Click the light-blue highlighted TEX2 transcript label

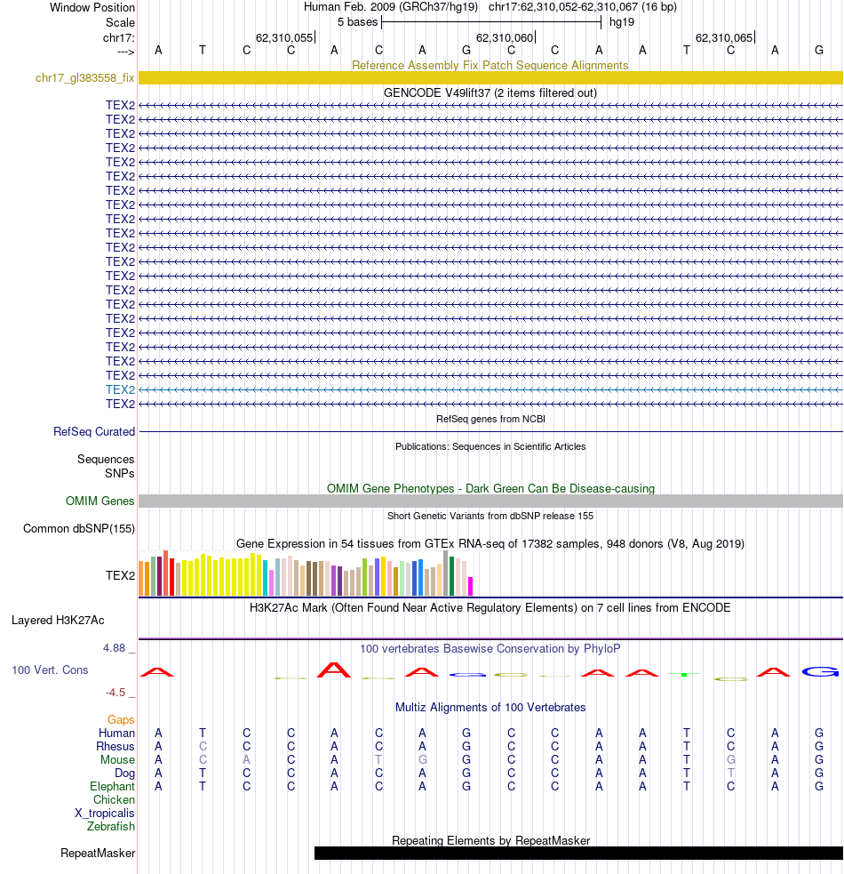[x=120, y=389]
